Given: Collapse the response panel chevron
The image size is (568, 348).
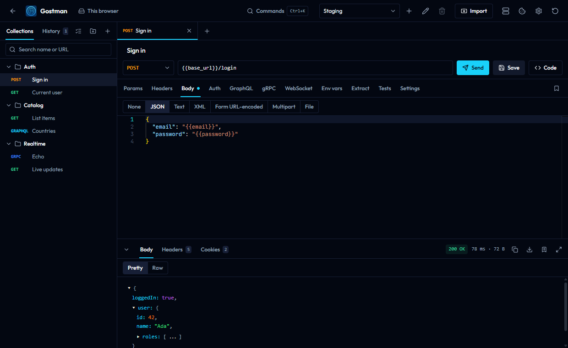Looking at the screenshot, I should point(126,250).
